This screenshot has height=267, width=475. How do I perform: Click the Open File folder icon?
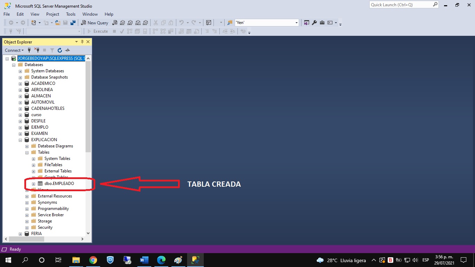pyautogui.click(x=58, y=23)
